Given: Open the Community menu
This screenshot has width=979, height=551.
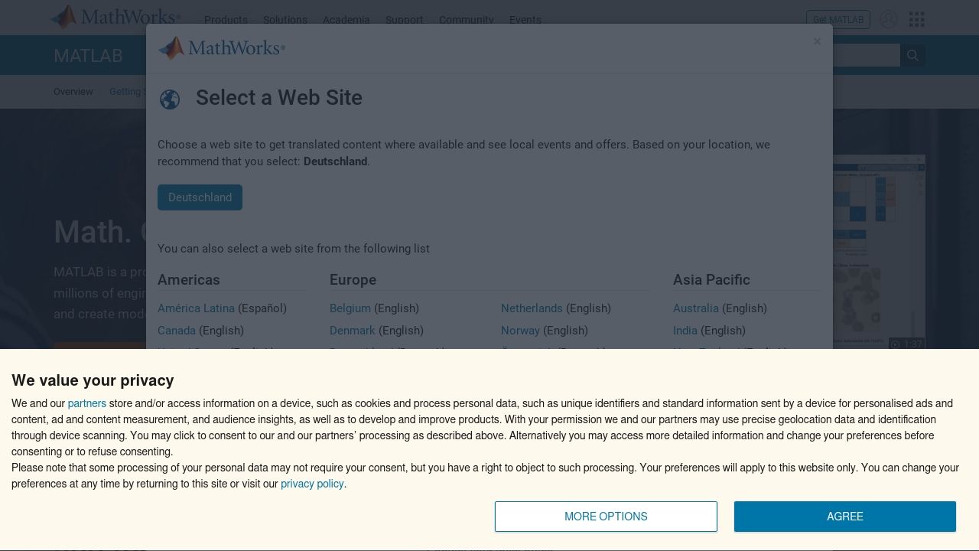Looking at the screenshot, I should pos(467,20).
